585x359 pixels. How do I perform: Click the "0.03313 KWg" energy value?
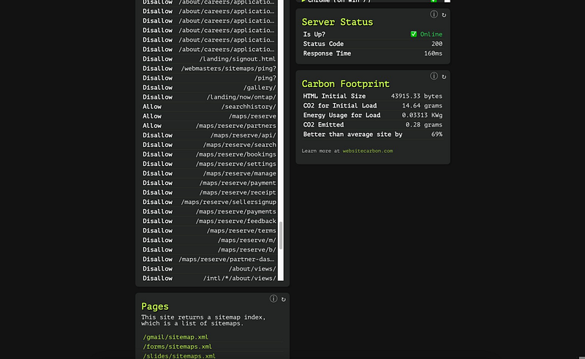pyautogui.click(x=422, y=116)
